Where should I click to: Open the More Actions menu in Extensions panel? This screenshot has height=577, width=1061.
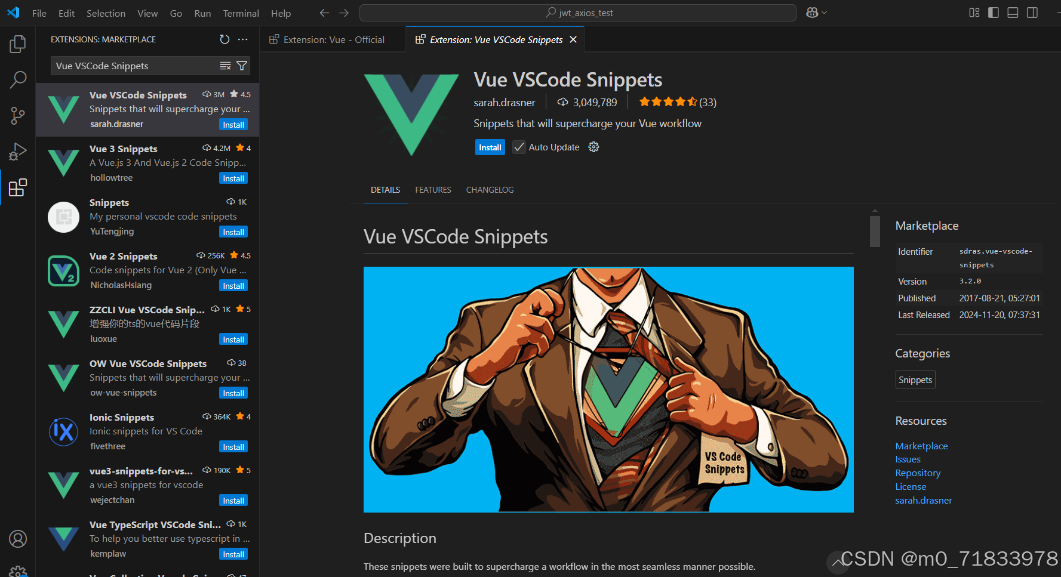point(242,39)
